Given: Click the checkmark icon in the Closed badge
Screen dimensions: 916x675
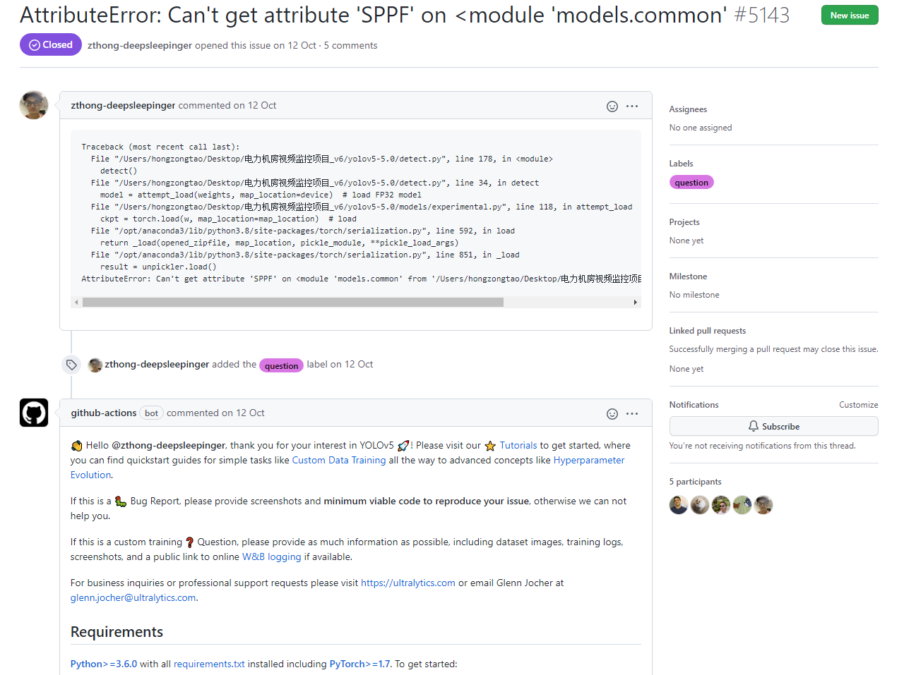Looking at the screenshot, I should point(35,44).
